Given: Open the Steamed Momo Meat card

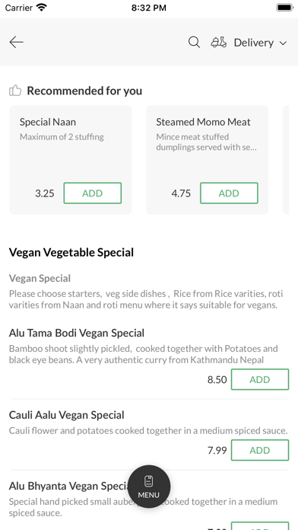Looking at the screenshot, I should click(x=207, y=160).
